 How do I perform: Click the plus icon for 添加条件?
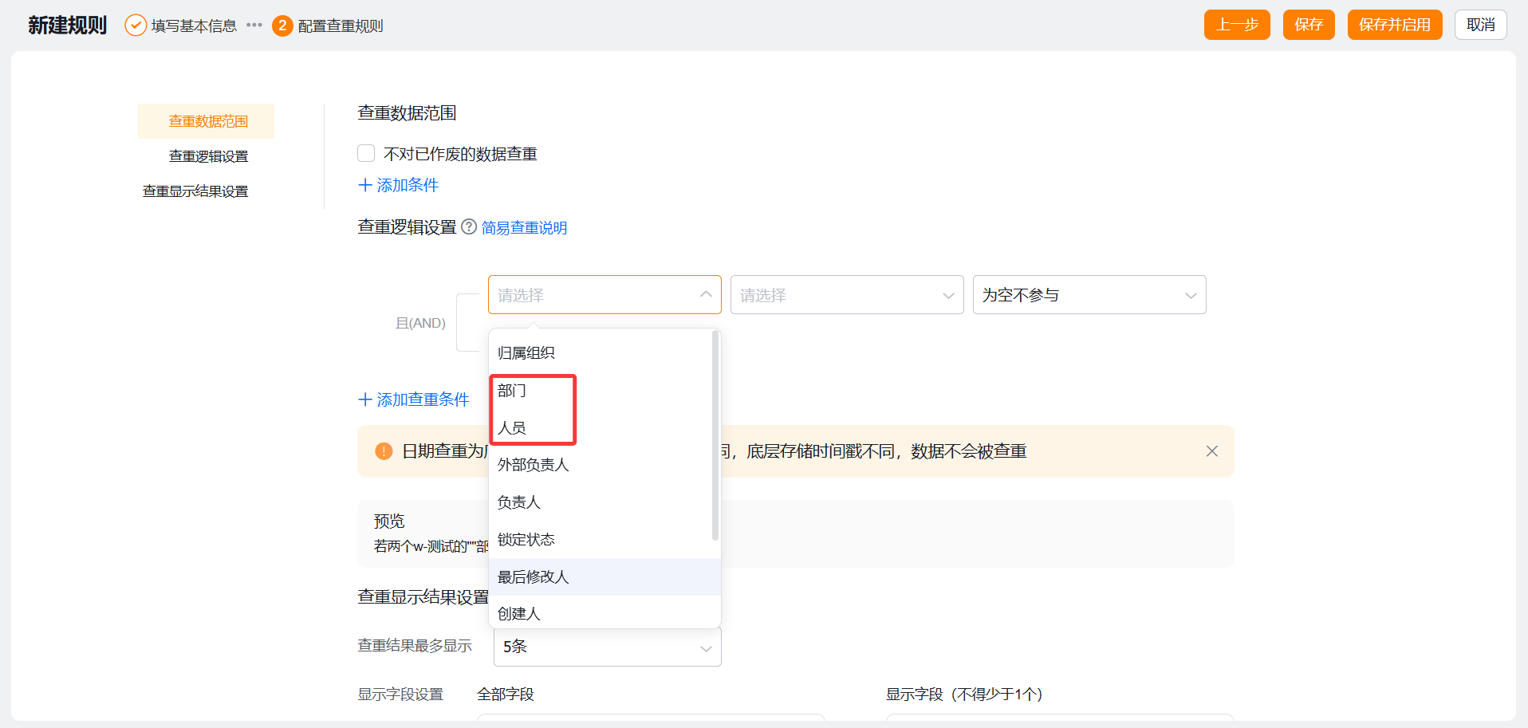[x=365, y=185]
